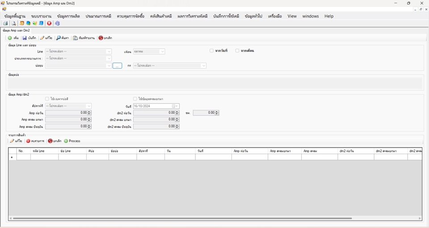Click the Amp สะสม ยกมา value field
The width and height of the screenshot is (429, 228).
(66, 119)
